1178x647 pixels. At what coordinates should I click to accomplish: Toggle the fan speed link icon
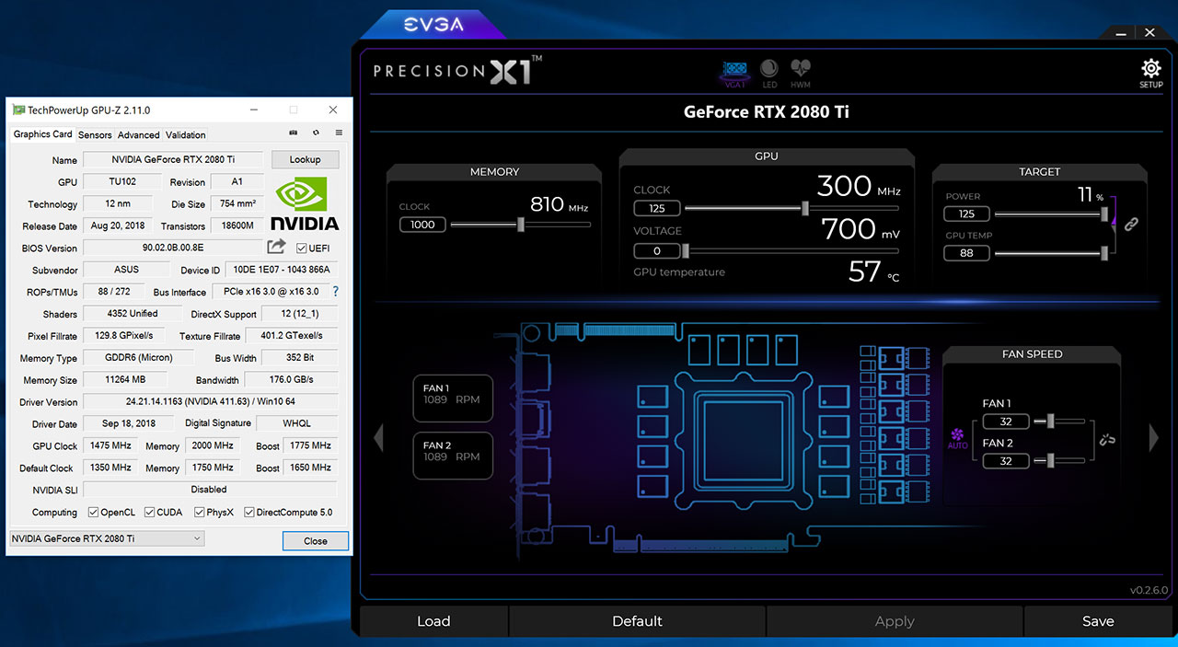(x=1107, y=441)
